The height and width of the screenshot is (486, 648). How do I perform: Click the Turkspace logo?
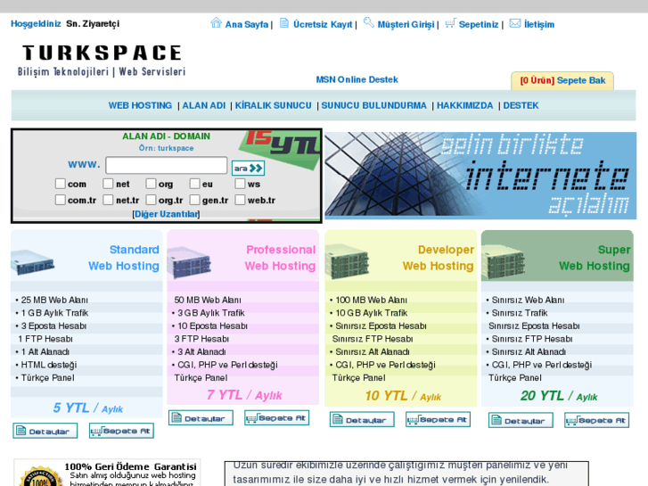(x=102, y=61)
